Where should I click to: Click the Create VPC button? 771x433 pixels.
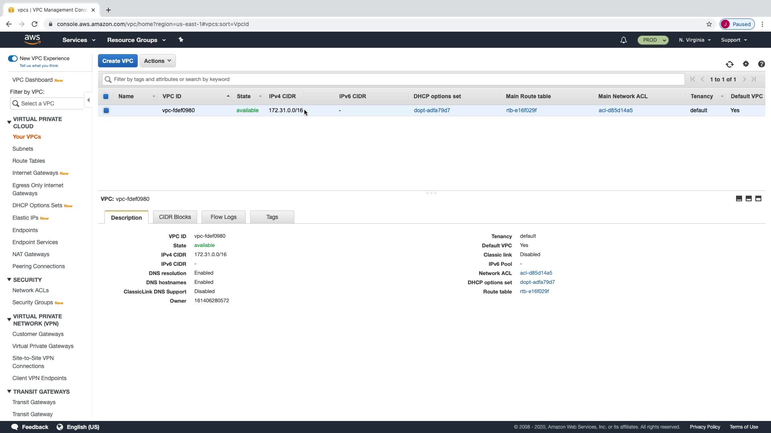pos(118,61)
